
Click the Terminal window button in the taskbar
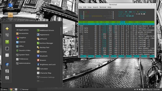pyautogui.click(x=24, y=89)
